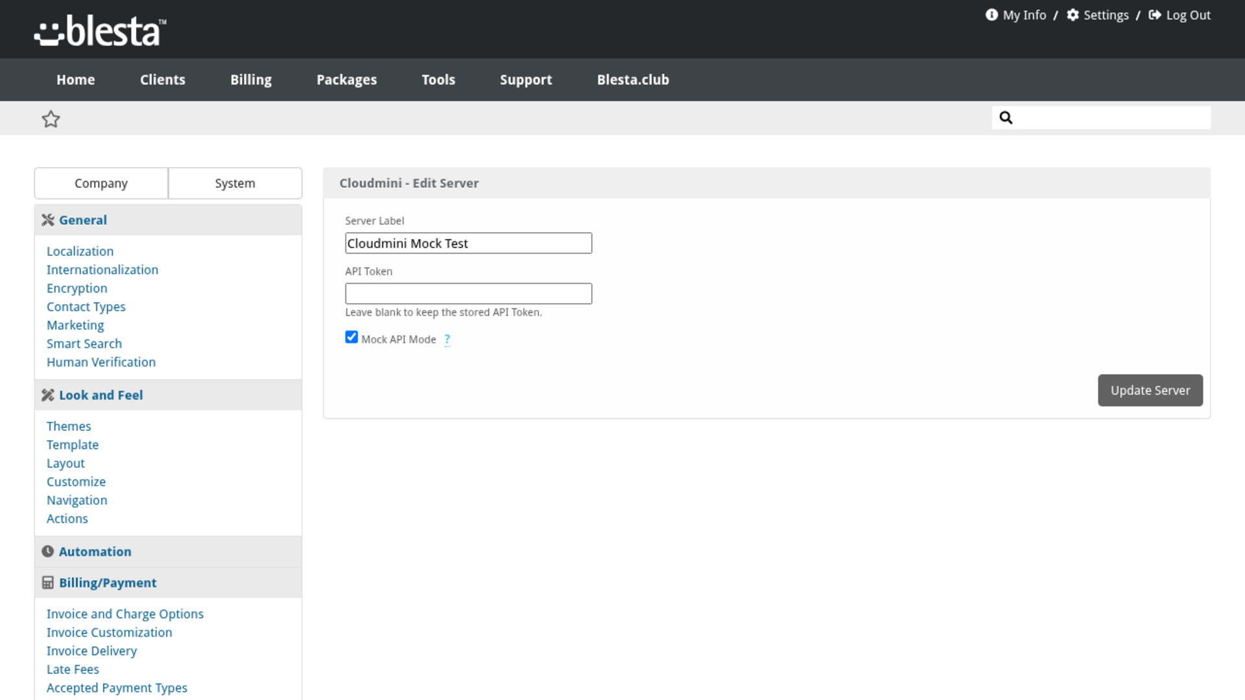Open Layout settings
The width and height of the screenshot is (1245, 700).
pos(65,463)
